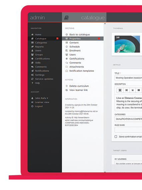Image resolution: width=142 pixels, height=190 pixels.
Task: Click the Title input field
Action: coord(128,78)
